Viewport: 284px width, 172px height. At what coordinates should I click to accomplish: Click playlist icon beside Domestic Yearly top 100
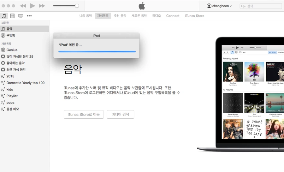pyautogui.click(x=3, y=83)
